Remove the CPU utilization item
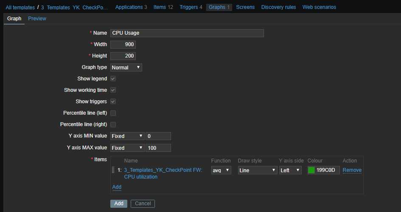The image size is (401, 212). coord(352,170)
